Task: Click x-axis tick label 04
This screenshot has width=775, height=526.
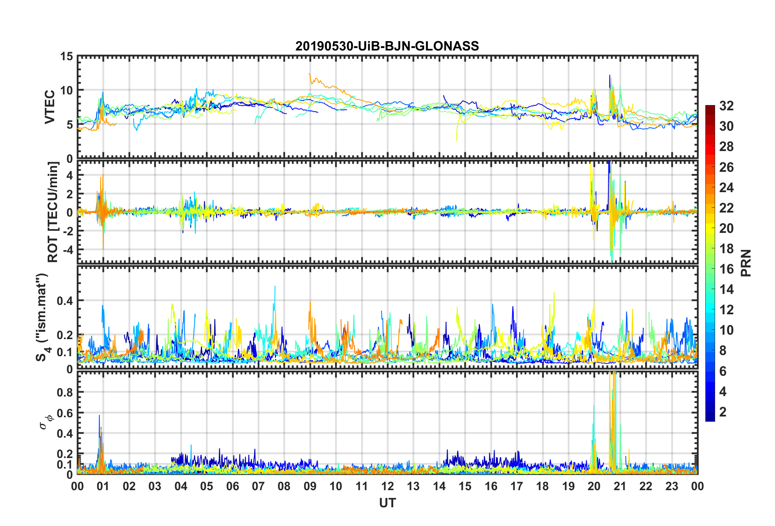Action: click(181, 486)
